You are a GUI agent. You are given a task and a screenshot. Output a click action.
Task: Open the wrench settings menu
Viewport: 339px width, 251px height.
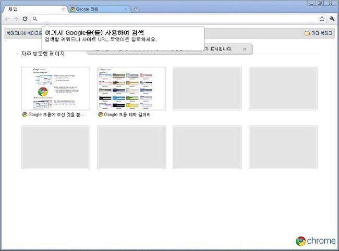pos(332,19)
